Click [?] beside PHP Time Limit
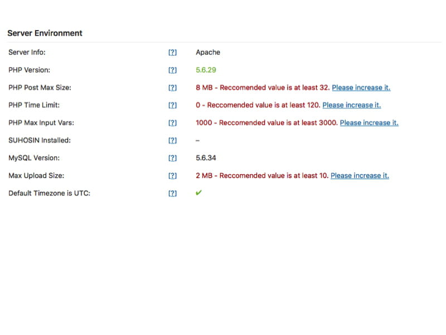446x335 pixels. click(x=172, y=106)
